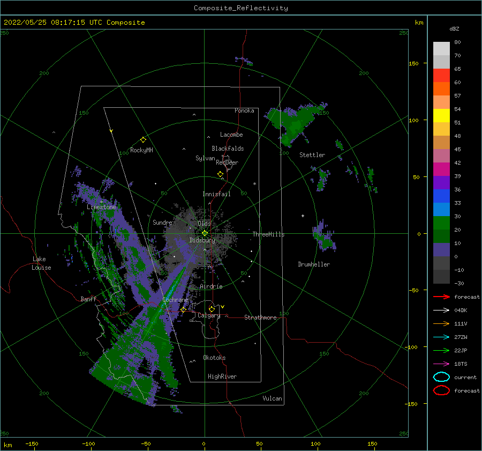Image resolution: width=482 pixels, height=451 pixels.
Task: Pick the light blue 30-33 dBZ swatch
Action: coord(441,210)
